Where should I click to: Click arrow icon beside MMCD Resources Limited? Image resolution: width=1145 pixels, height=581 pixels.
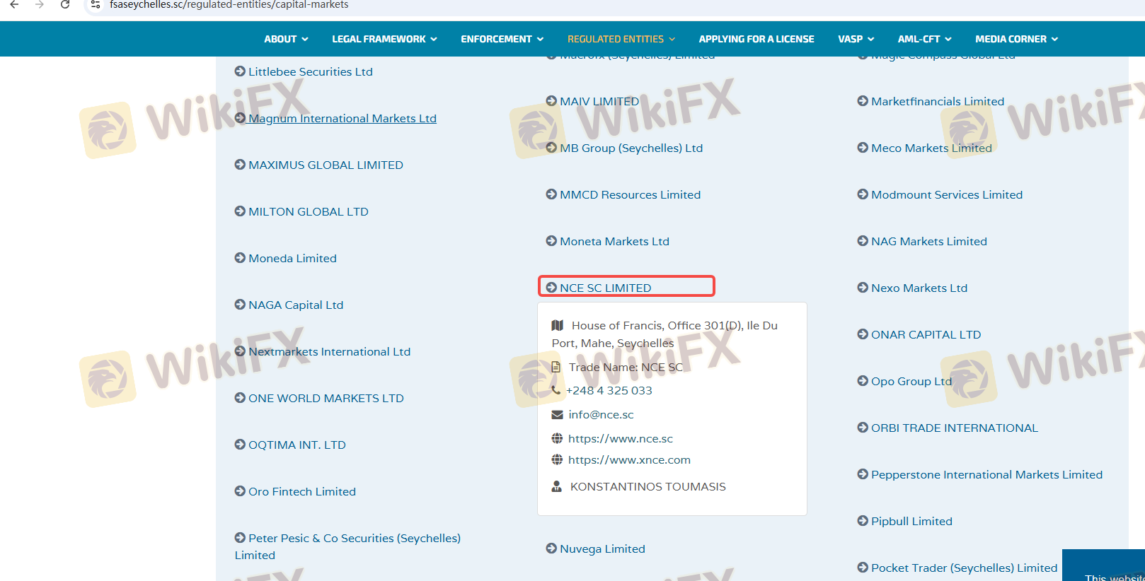[x=551, y=194]
